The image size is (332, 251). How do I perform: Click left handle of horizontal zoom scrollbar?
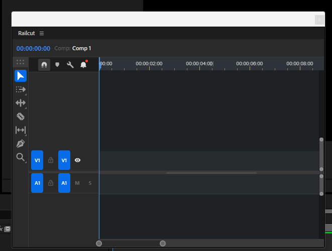(99, 243)
